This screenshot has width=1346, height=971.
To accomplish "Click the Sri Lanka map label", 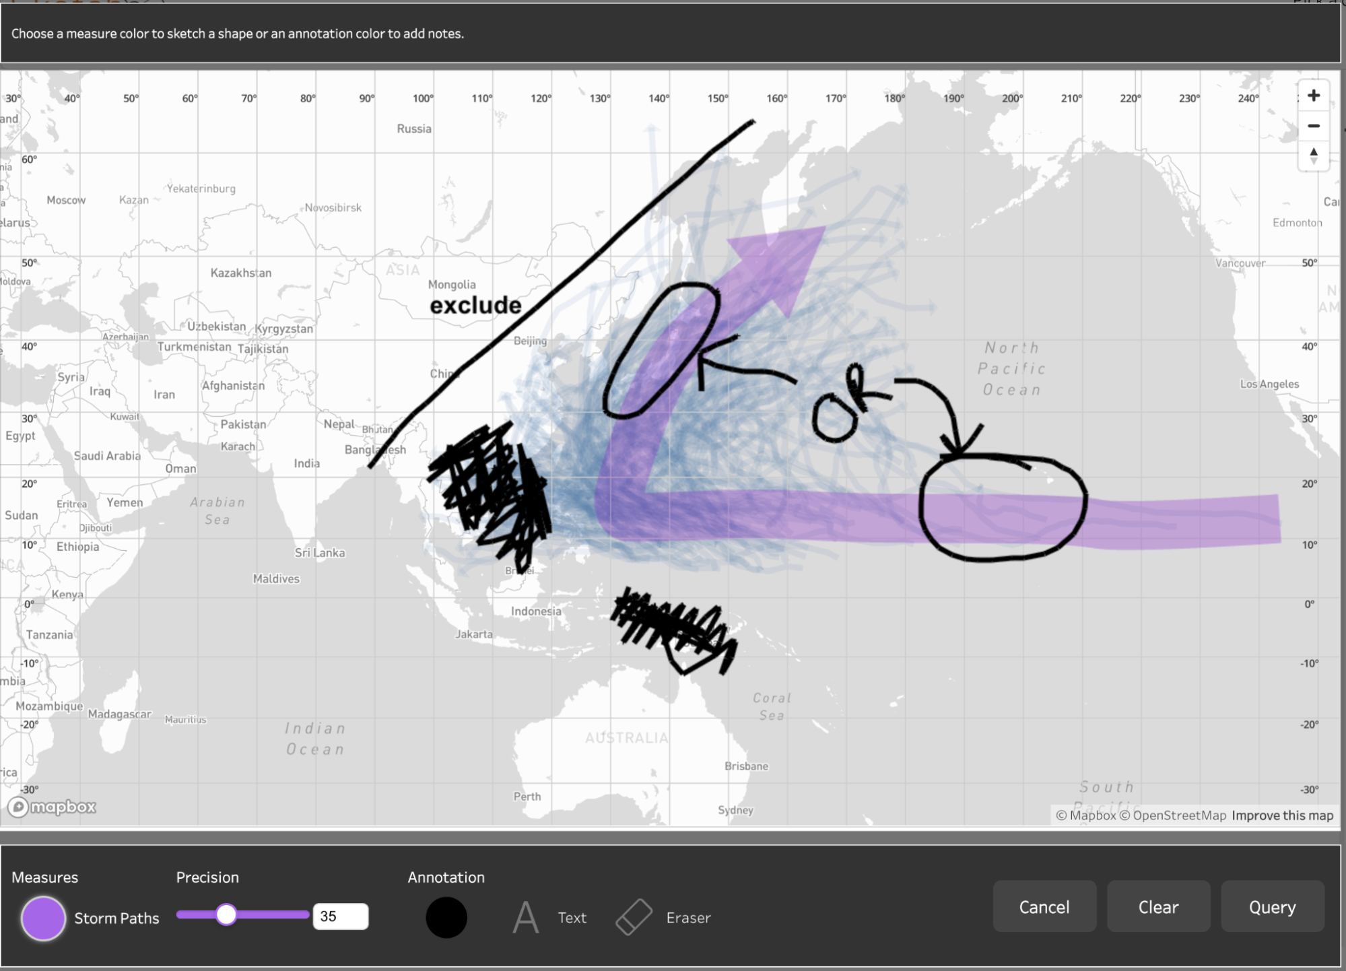I will (320, 553).
